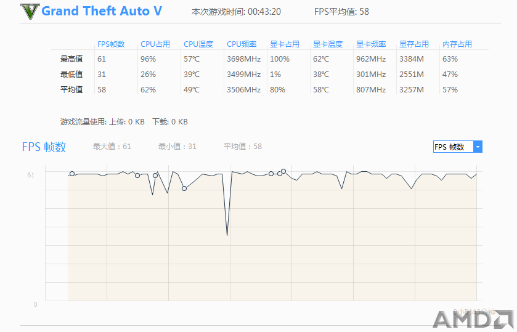Select the 显卡频率 column header
This screenshot has width=517, height=332.
pyautogui.click(x=371, y=44)
